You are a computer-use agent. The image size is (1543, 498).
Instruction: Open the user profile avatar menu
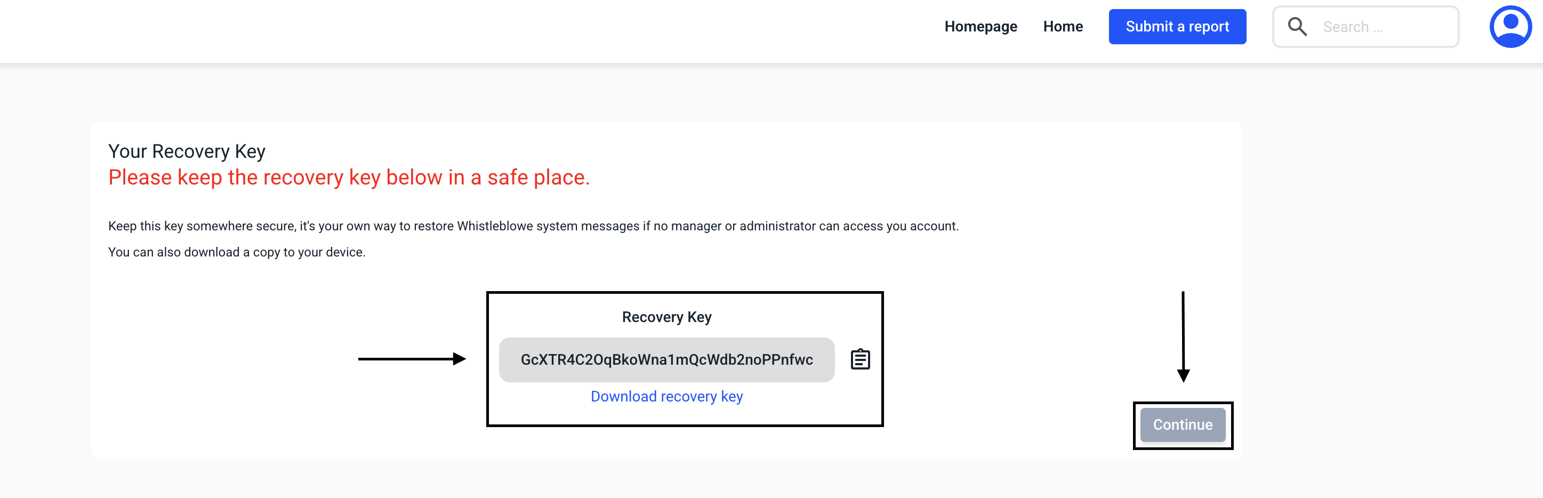tap(1510, 27)
